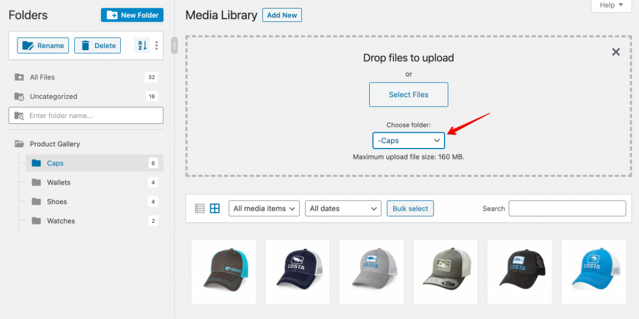
Task: Click the blue Costa cap thumbnail
Action: tap(594, 271)
